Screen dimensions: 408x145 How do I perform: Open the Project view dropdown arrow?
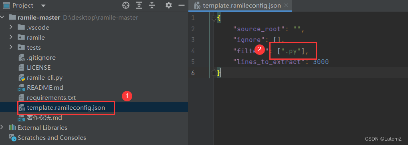pos(43,6)
